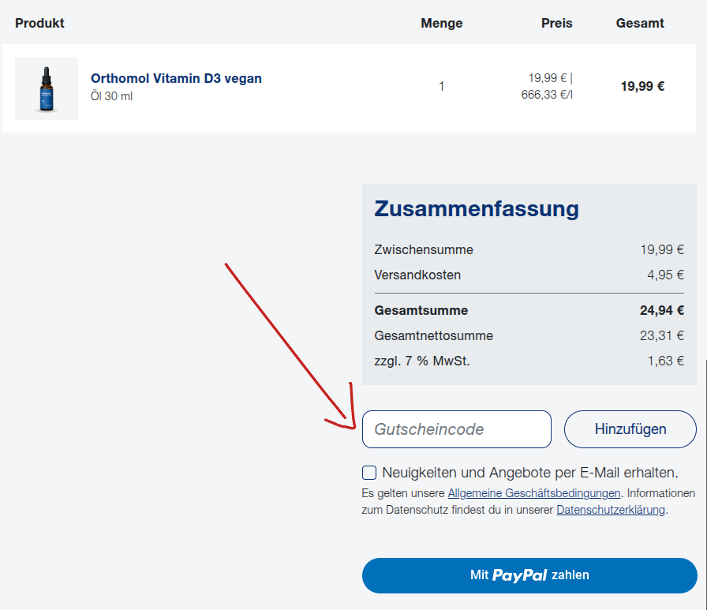Click the bold row total 19,99 €
Screen dimensions: 707x610
click(642, 86)
